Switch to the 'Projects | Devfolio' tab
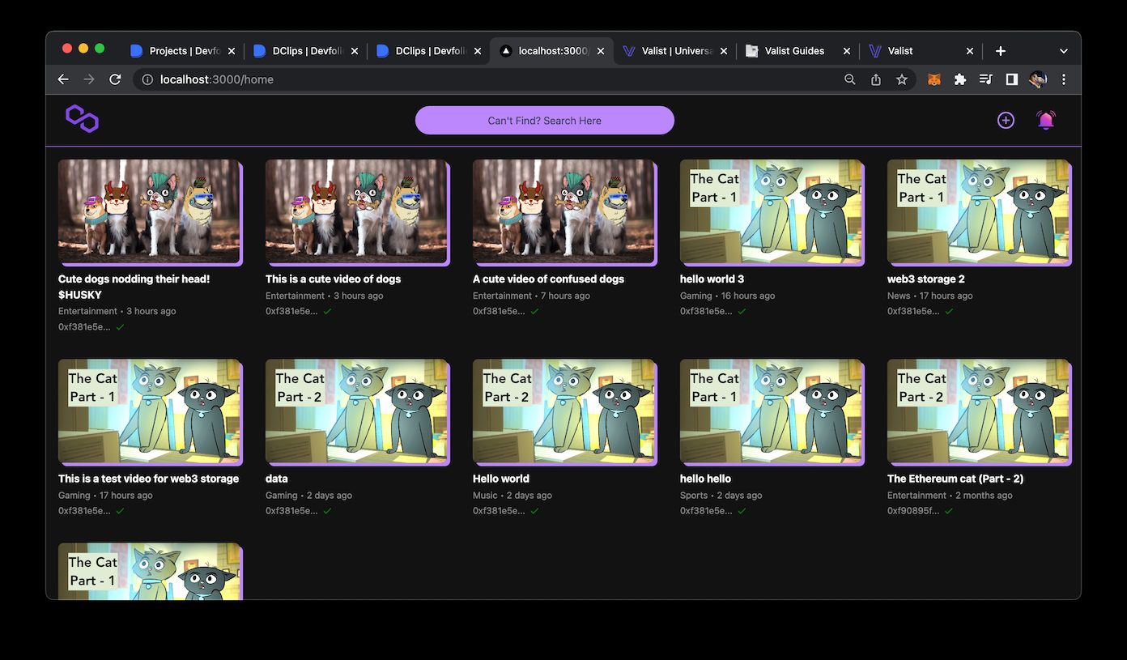This screenshot has height=660, width=1127. [x=182, y=51]
